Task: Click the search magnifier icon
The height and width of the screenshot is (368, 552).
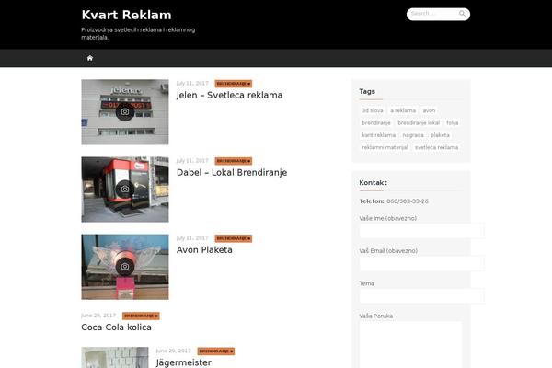Action: tap(462, 14)
